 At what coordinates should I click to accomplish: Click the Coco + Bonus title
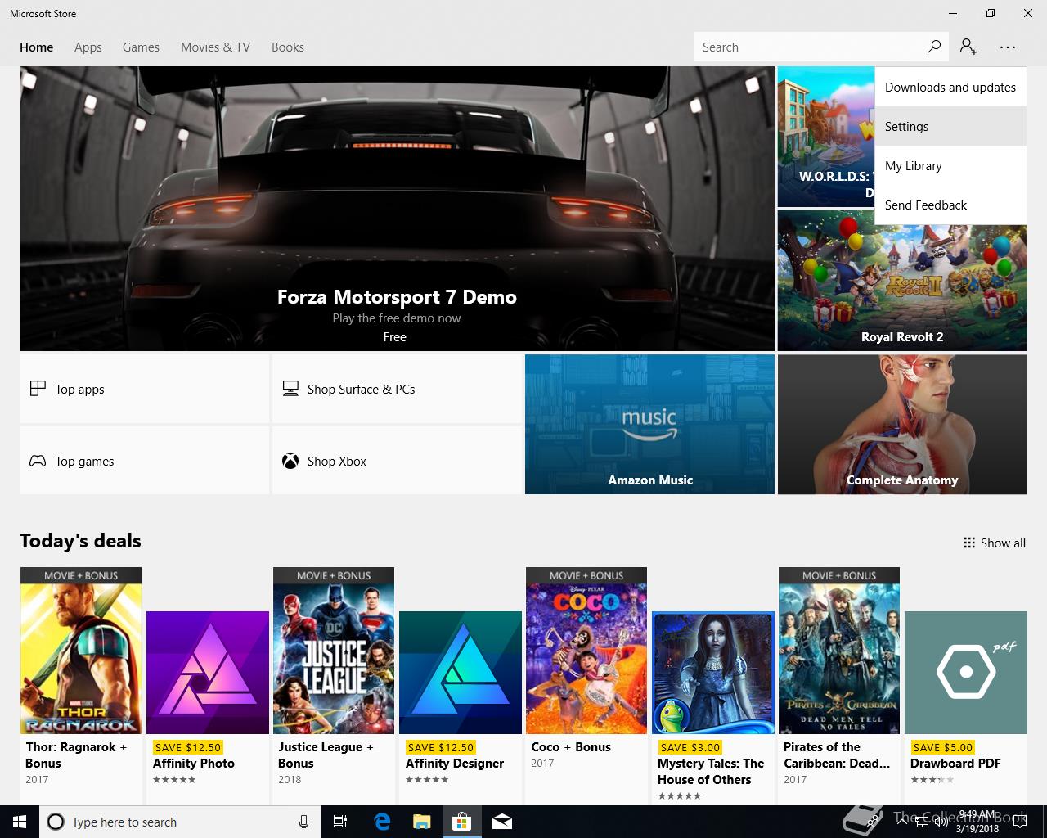[x=571, y=746]
